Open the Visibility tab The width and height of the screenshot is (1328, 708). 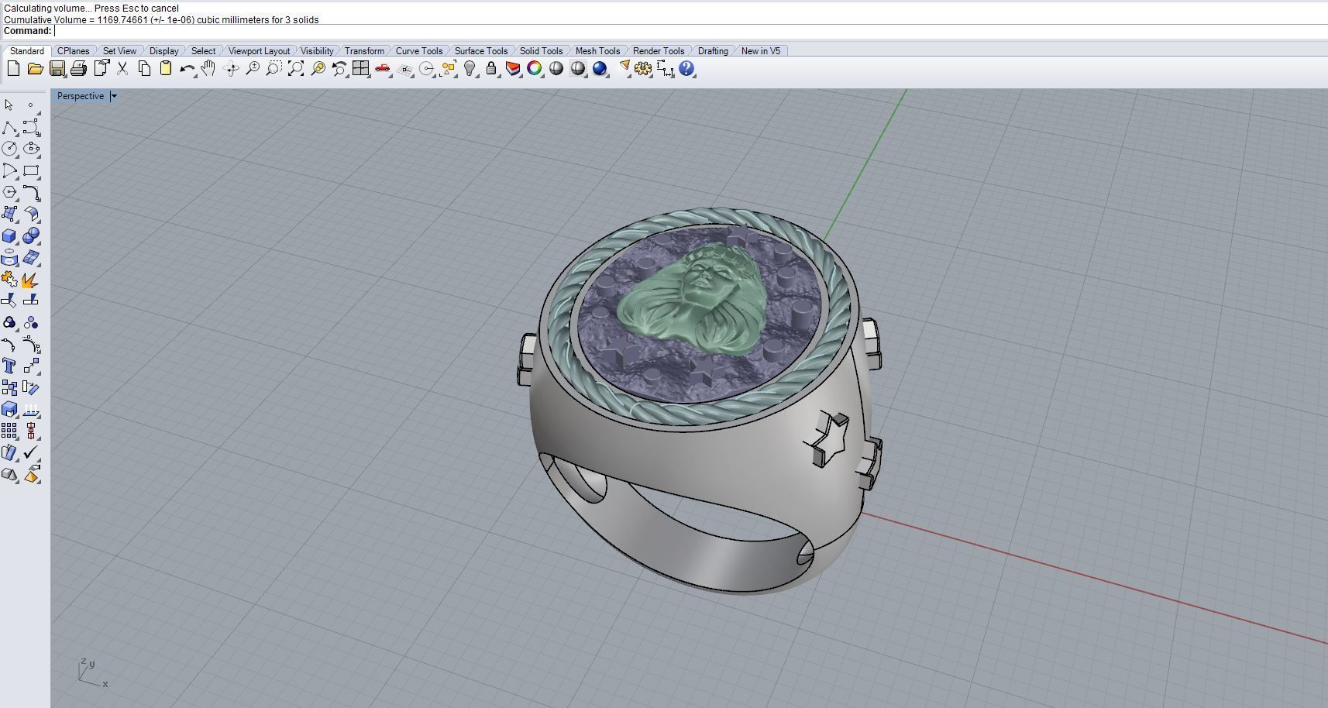click(317, 51)
